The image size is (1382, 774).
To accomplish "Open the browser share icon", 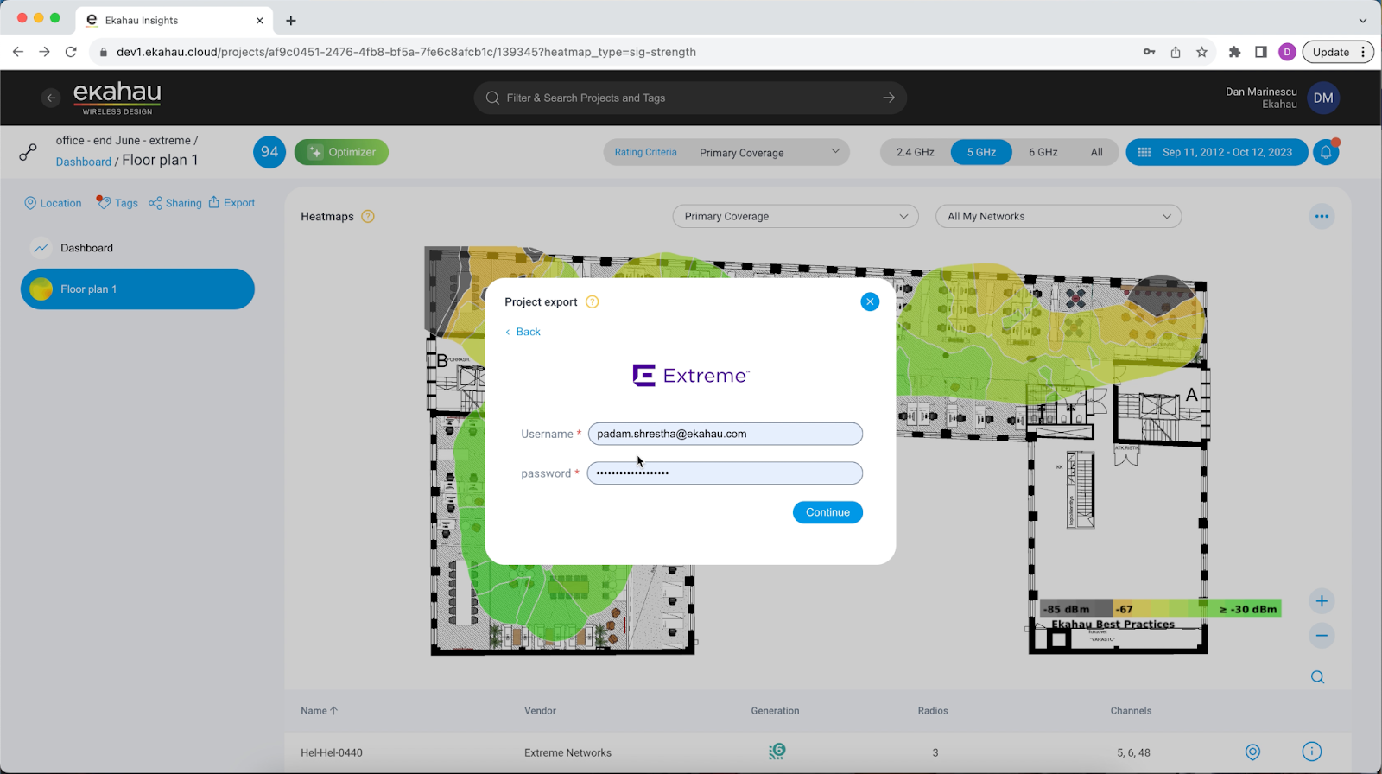I will (x=1176, y=52).
